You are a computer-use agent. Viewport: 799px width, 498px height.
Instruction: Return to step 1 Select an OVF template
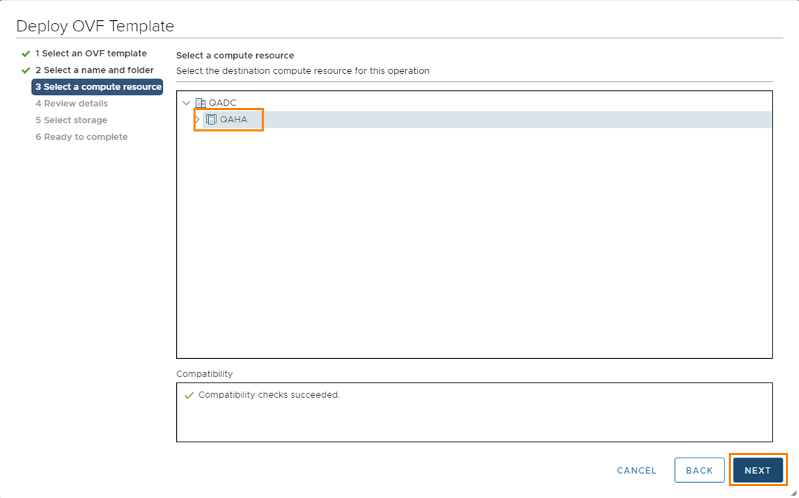tap(91, 53)
